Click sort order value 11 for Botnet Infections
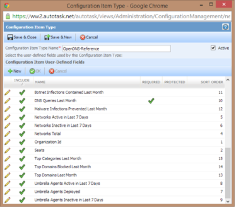This screenshot has height=207, width=235. tap(220, 92)
